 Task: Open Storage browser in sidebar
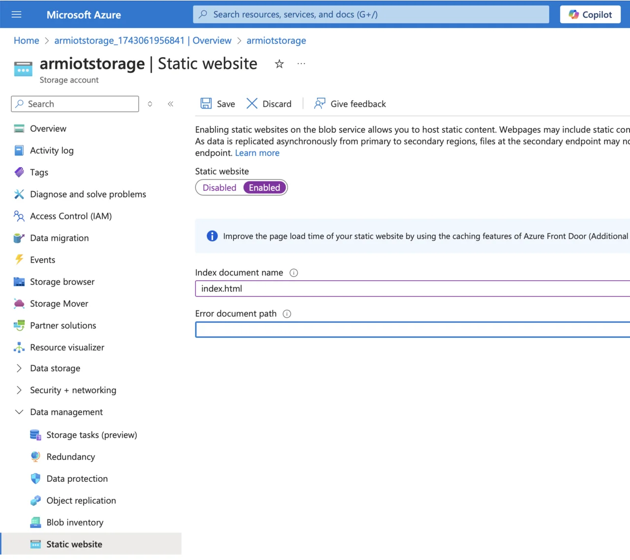click(62, 282)
